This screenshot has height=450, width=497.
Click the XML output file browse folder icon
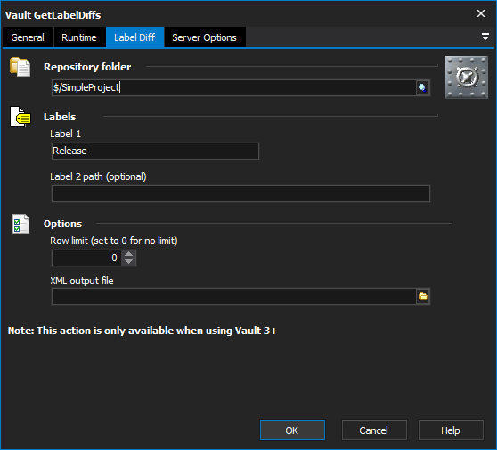pos(423,297)
